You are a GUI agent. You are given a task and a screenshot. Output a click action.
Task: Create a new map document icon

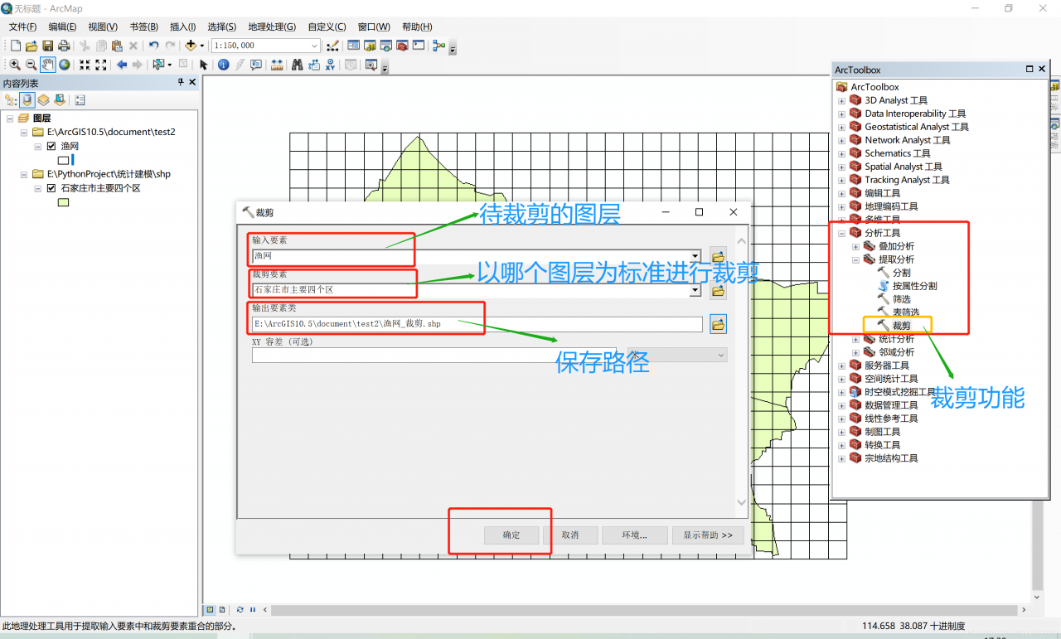pos(15,46)
